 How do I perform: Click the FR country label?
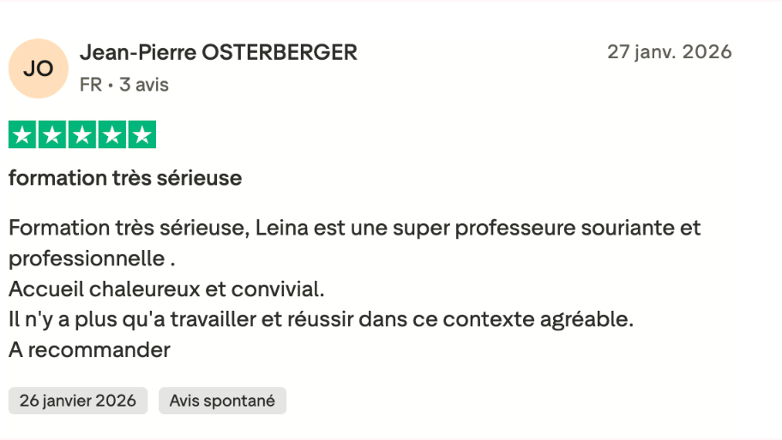[x=91, y=85]
